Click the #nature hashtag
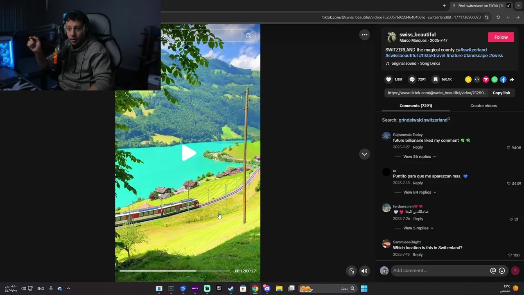Viewport: 524px width, 295px height. click(454, 56)
